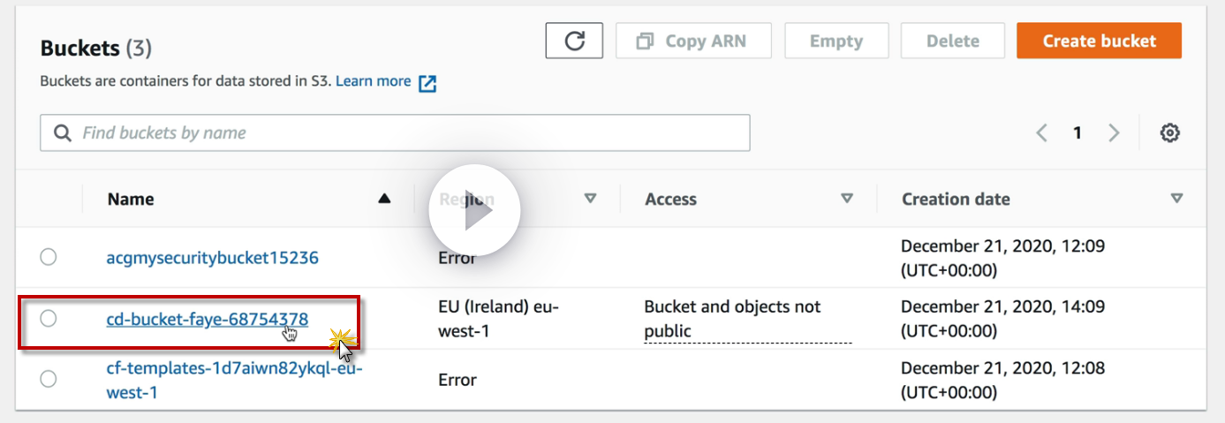Select radio button for cd-bucket-faye-68754378

(49, 319)
